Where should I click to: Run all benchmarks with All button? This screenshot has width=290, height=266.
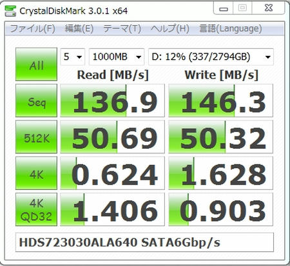(36, 64)
